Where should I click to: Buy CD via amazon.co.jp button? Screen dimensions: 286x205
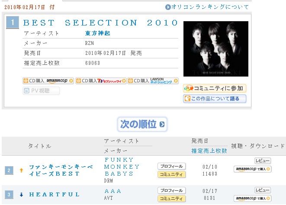tap(48, 81)
